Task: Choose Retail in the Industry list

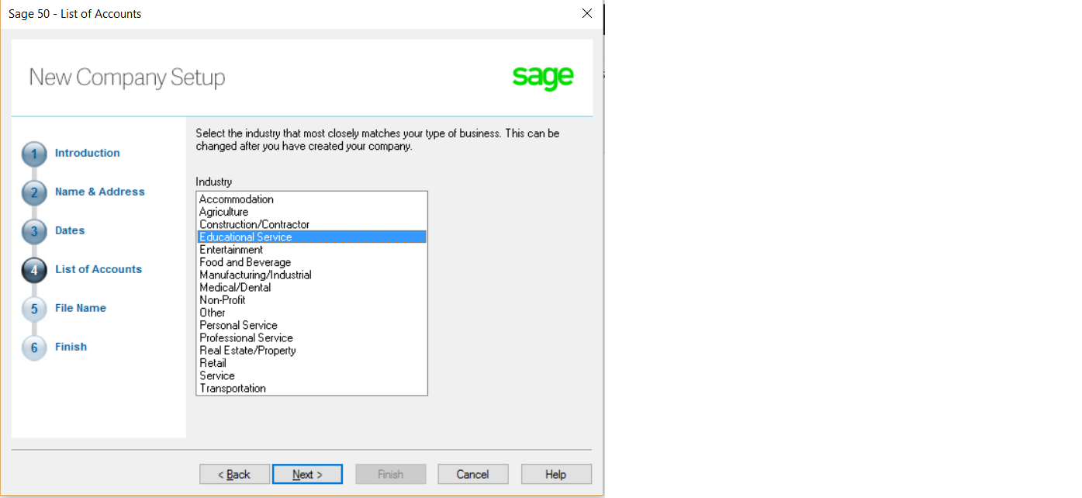Action: pyautogui.click(x=312, y=362)
